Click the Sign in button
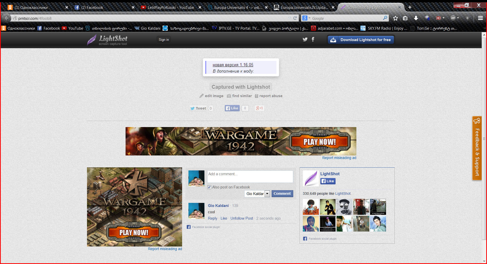 point(164,40)
